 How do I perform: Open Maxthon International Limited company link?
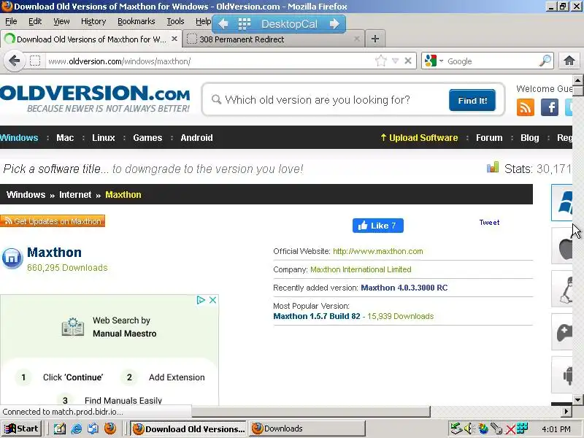tap(361, 269)
